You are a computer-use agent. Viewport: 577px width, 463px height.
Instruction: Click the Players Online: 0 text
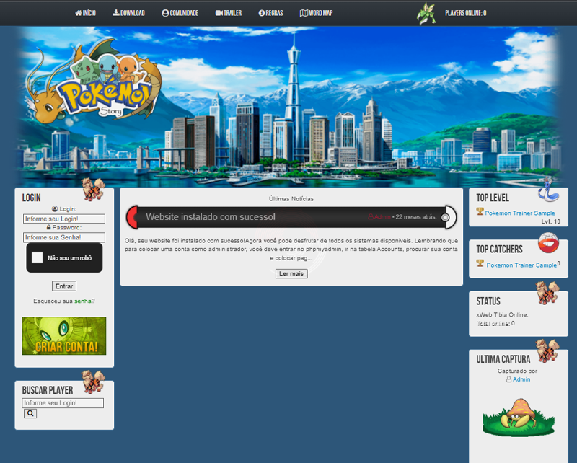[466, 13]
